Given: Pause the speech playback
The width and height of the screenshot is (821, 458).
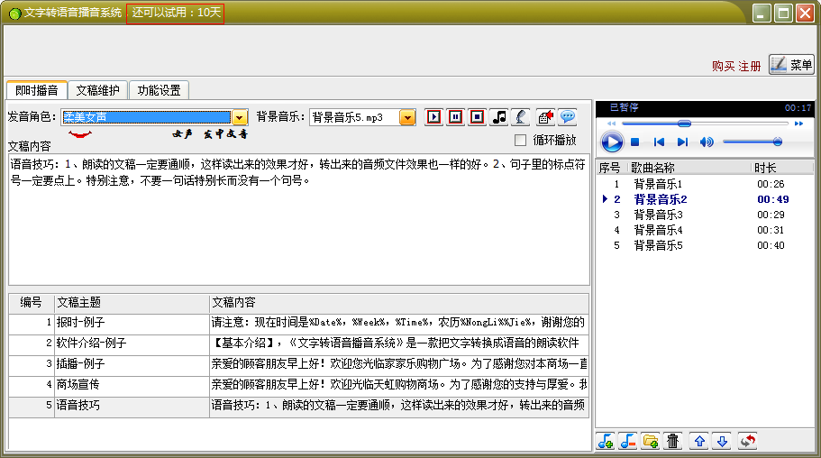Looking at the screenshot, I should click(456, 117).
